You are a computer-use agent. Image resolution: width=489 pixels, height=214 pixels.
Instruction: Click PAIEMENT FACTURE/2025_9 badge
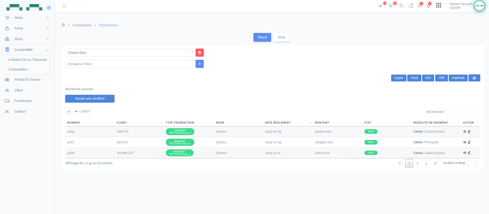tap(180, 153)
